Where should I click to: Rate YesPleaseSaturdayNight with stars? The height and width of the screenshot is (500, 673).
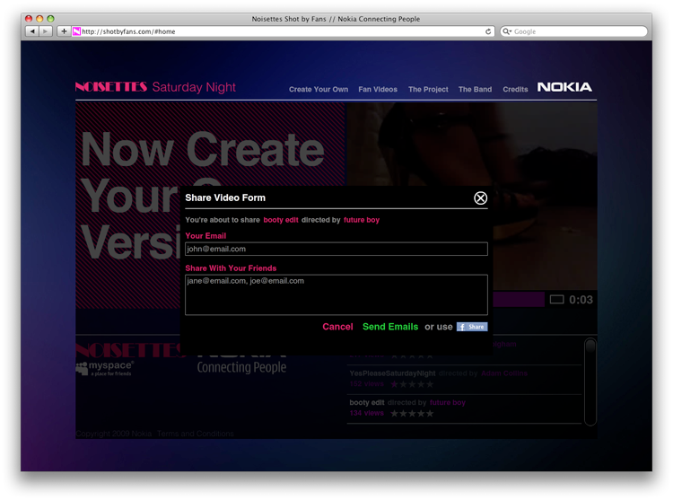[412, 384]
